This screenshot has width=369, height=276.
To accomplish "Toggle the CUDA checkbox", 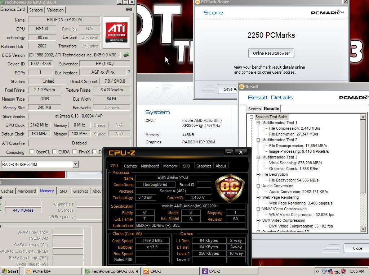I will [x=55, y=152].
